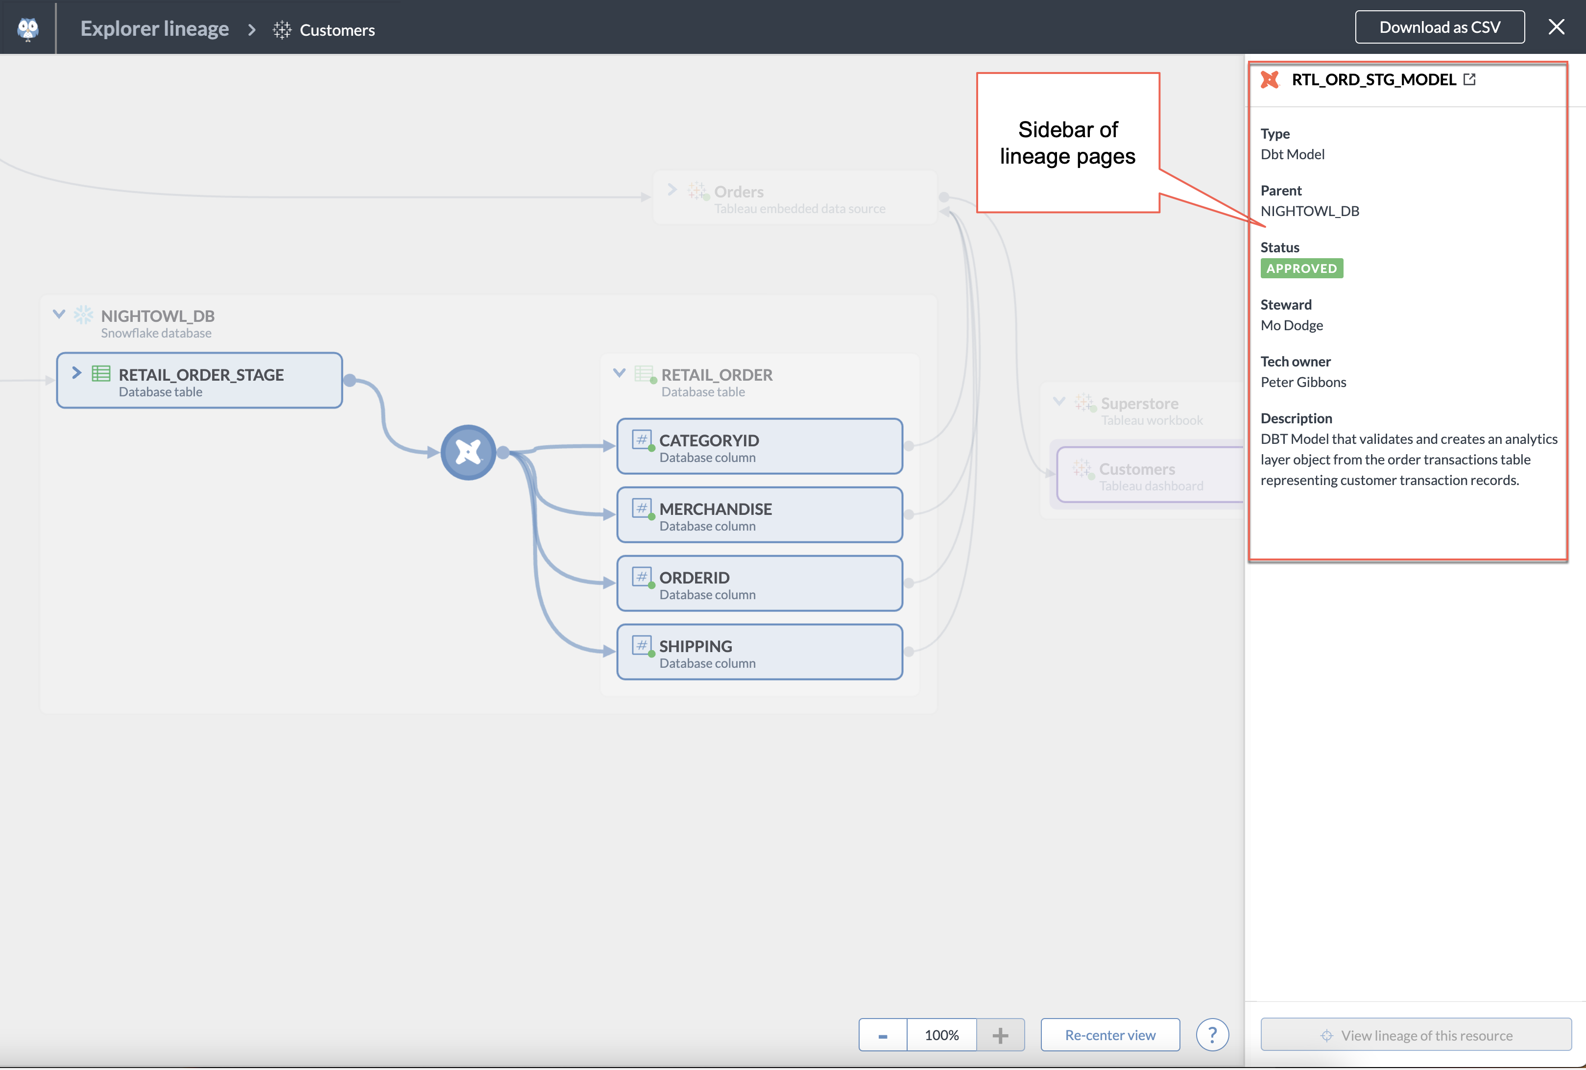Click the output port of Orders node
The height and width of the screenshot is (1070, 1586).
(944, 197)
